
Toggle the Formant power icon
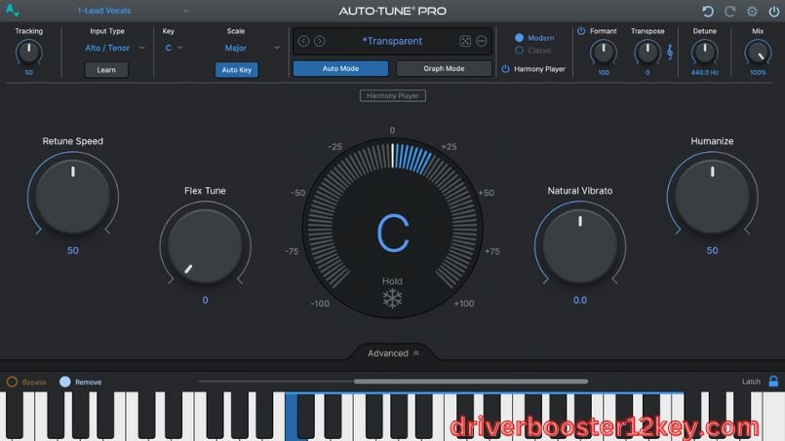[x=581, y=31]
